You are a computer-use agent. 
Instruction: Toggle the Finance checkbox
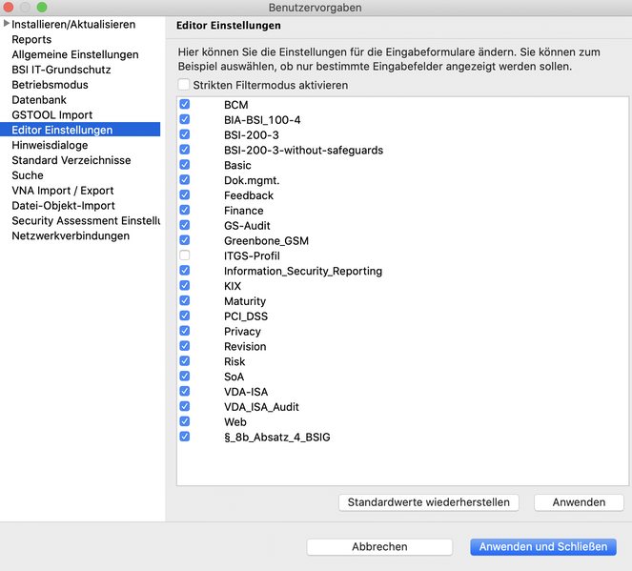point(185,210)
